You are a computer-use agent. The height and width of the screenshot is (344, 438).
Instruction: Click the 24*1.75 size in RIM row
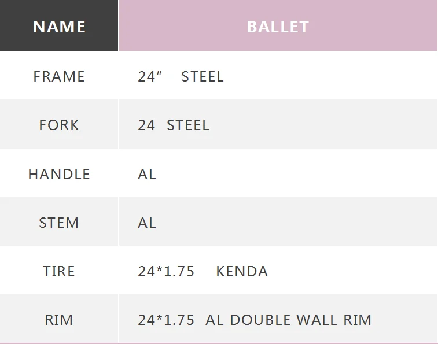tap(166, 320)
